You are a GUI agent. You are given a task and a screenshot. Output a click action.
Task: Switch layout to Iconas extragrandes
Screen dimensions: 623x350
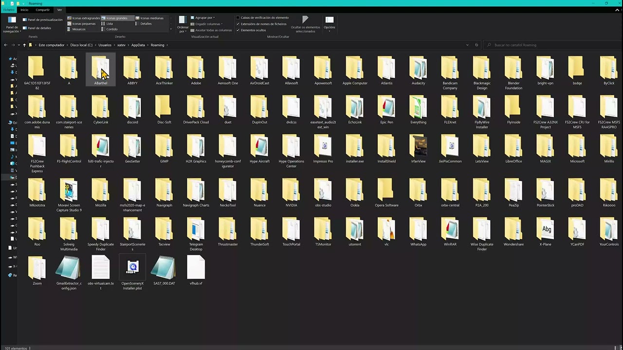pyautogui.click(x=84, y=18)
